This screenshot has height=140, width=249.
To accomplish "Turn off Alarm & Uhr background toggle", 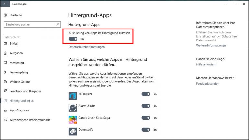I will (146, 106).
